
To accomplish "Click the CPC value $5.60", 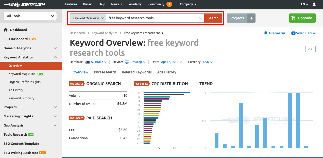I will (x=123, y=130).
